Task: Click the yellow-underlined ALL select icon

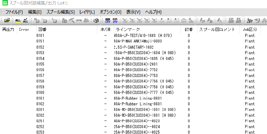Action: (18, 21)
